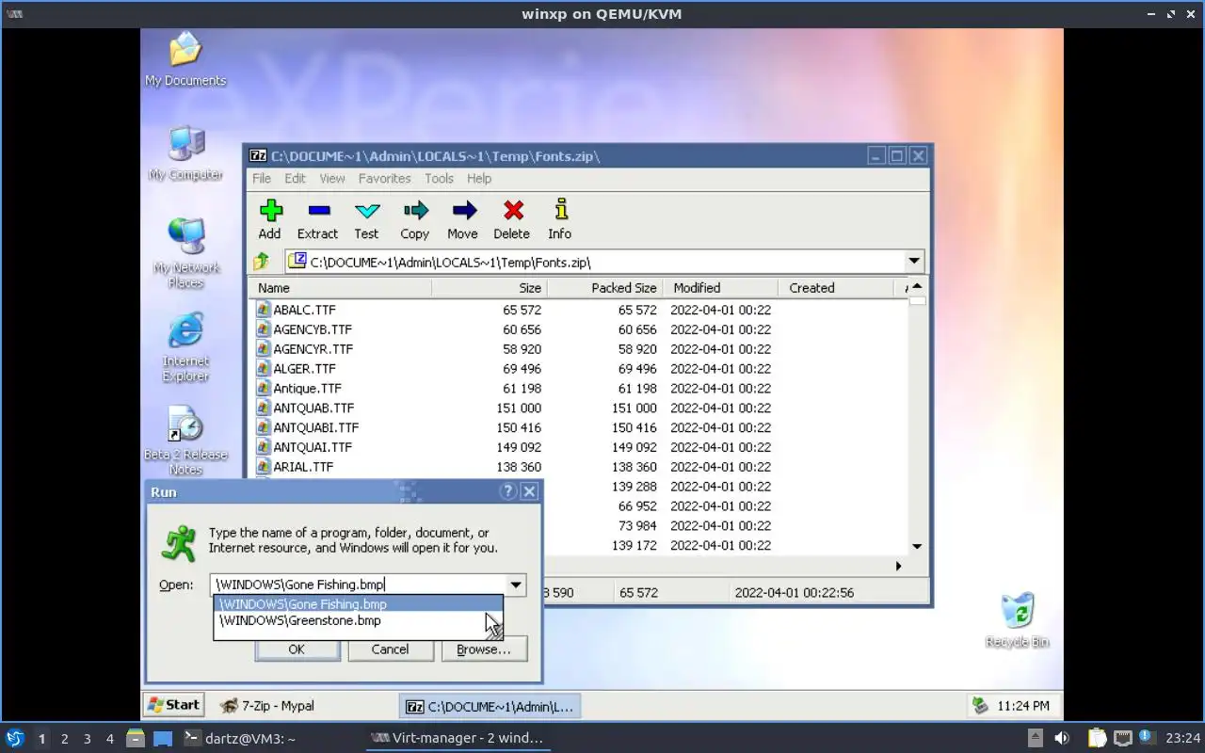Sort file list by Packed Size column
1205x753 pixels.
pos(604,288)
